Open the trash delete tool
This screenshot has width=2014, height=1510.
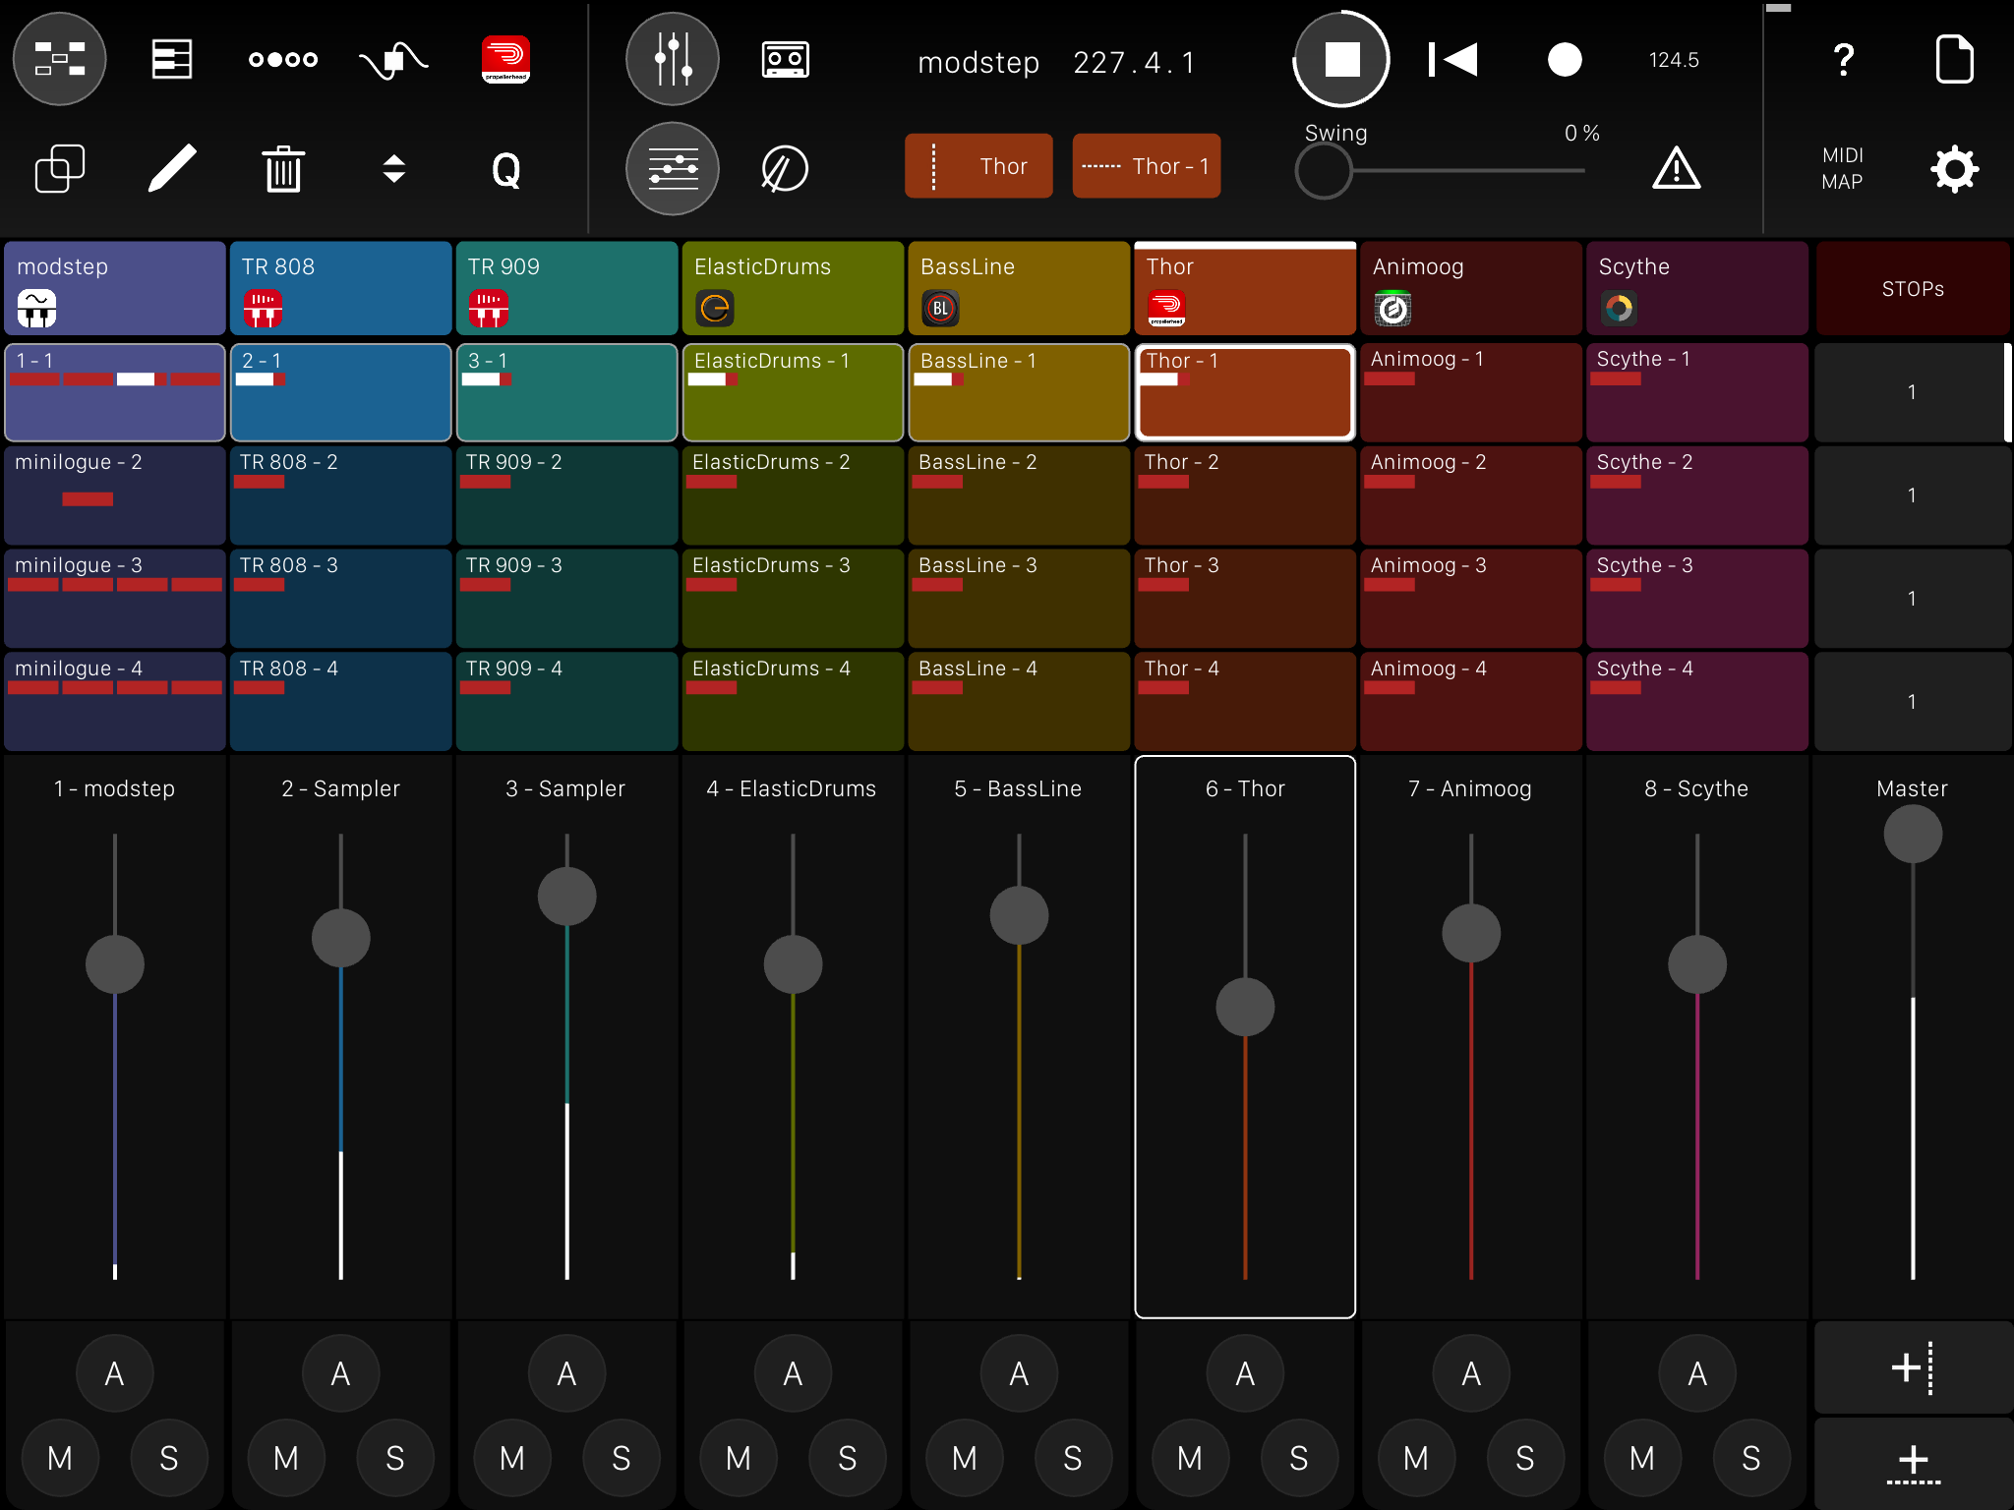coord(283,168)
